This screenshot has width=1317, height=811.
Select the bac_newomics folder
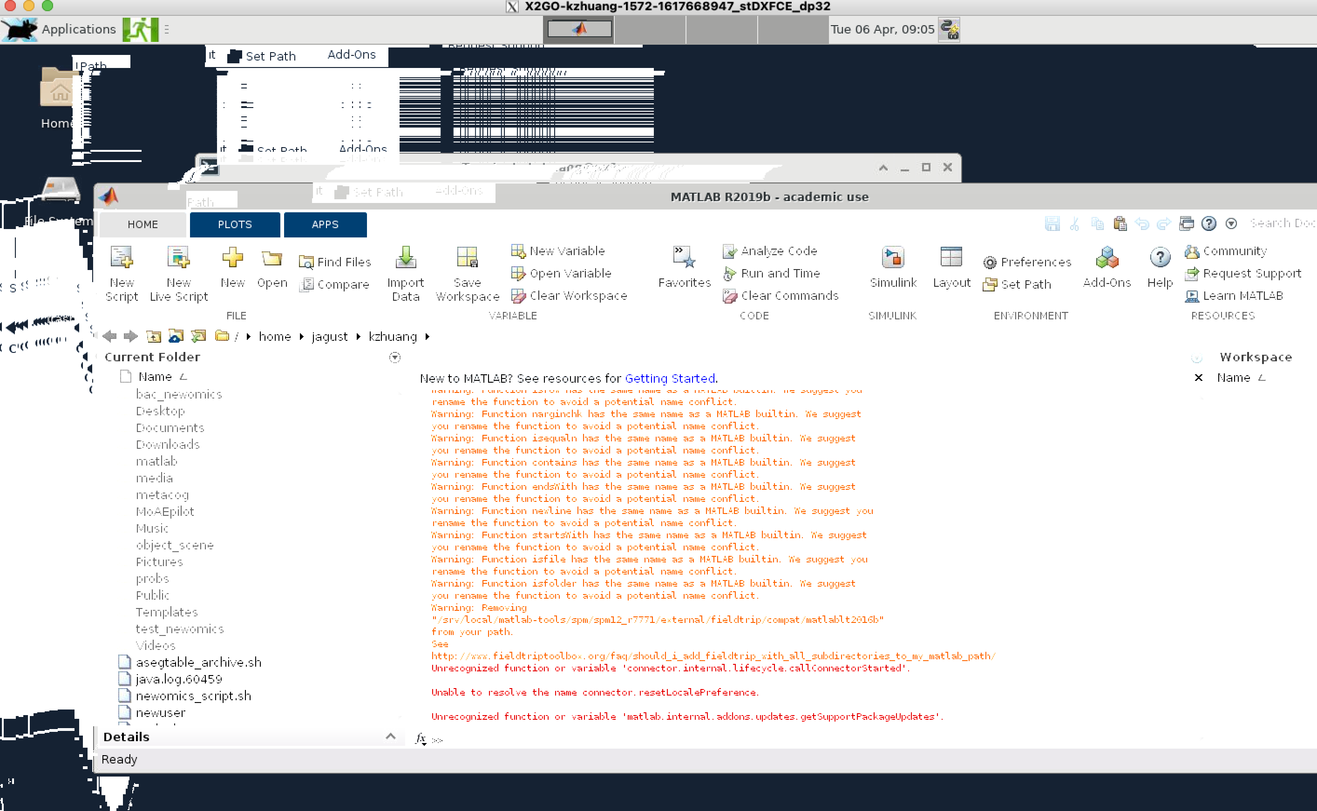(179, 394)
